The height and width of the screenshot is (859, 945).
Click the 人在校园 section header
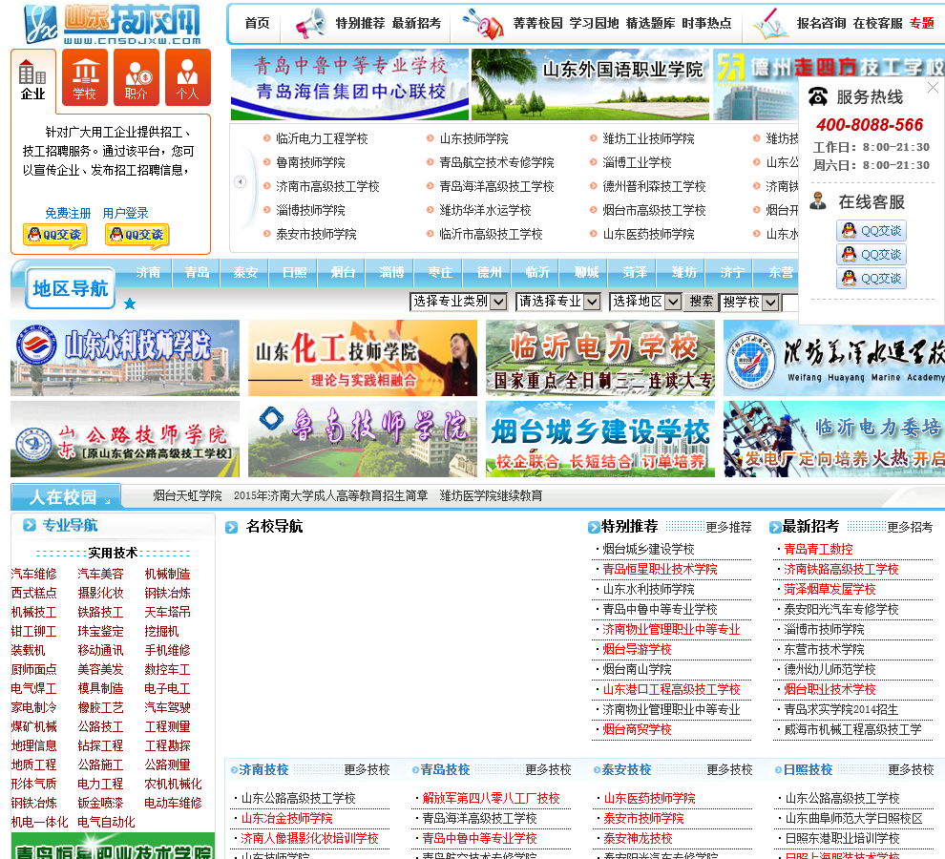(x=66, y=497)
